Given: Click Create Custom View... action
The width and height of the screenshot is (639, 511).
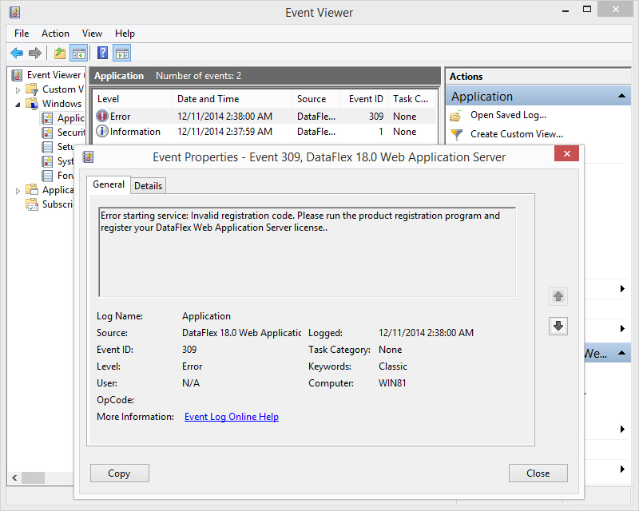Looking at the screenshot, I should tap(517, 134).
